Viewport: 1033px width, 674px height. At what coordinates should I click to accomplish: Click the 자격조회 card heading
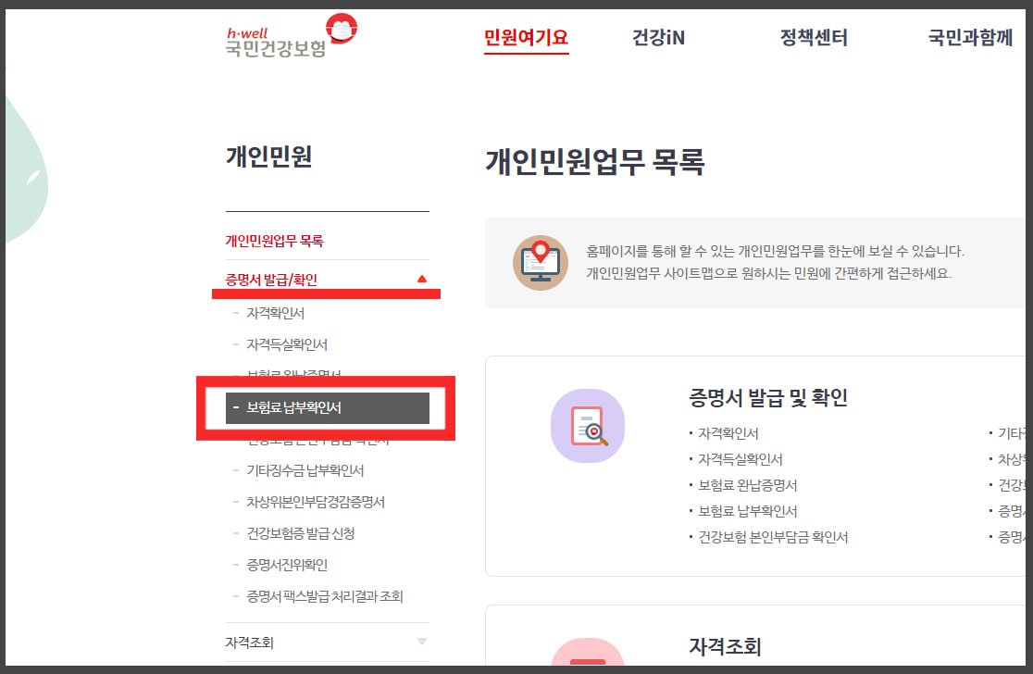coord(726,647)
